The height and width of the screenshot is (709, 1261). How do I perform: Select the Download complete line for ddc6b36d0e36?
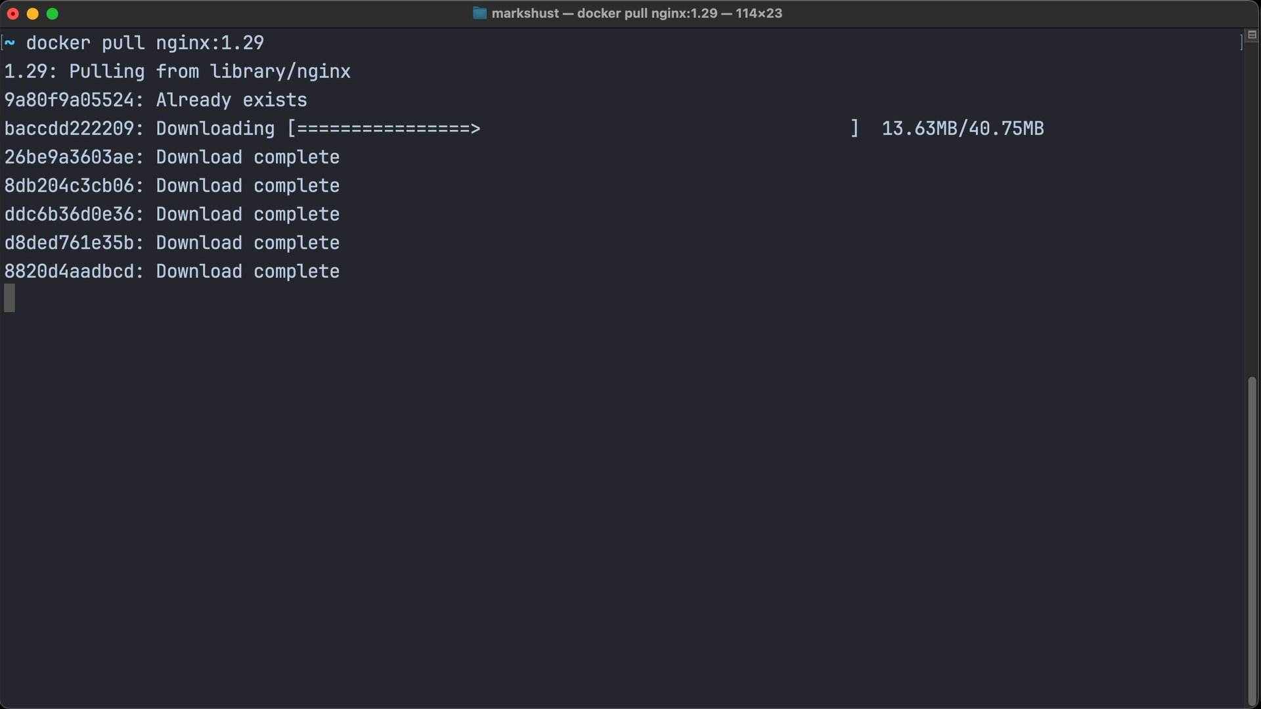172,214
